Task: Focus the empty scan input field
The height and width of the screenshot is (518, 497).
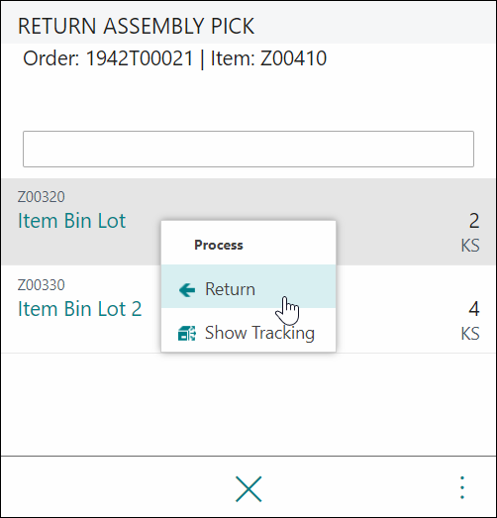Action: pos(248,149)
